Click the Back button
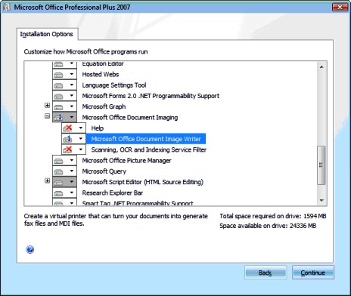Image resolution: width=351 pixels, height=296 pixels. click(x=266, y=273)
